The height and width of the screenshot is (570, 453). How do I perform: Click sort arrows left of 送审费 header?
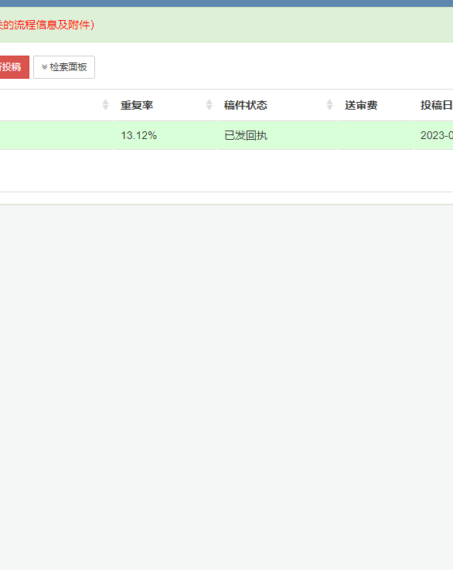(329, 105)
